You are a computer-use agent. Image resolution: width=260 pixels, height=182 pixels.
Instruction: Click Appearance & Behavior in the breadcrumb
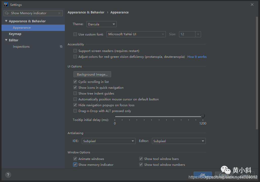(86, 12)
